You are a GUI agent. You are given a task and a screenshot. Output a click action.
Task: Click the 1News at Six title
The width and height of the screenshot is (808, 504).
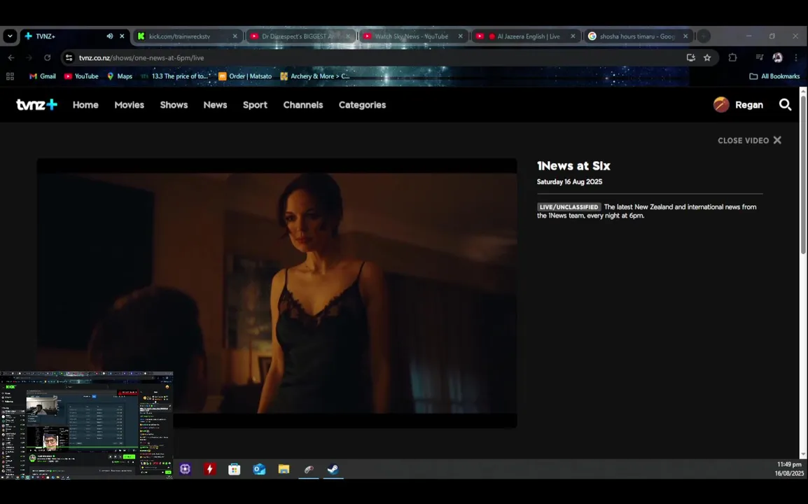[x=573, y=166]
